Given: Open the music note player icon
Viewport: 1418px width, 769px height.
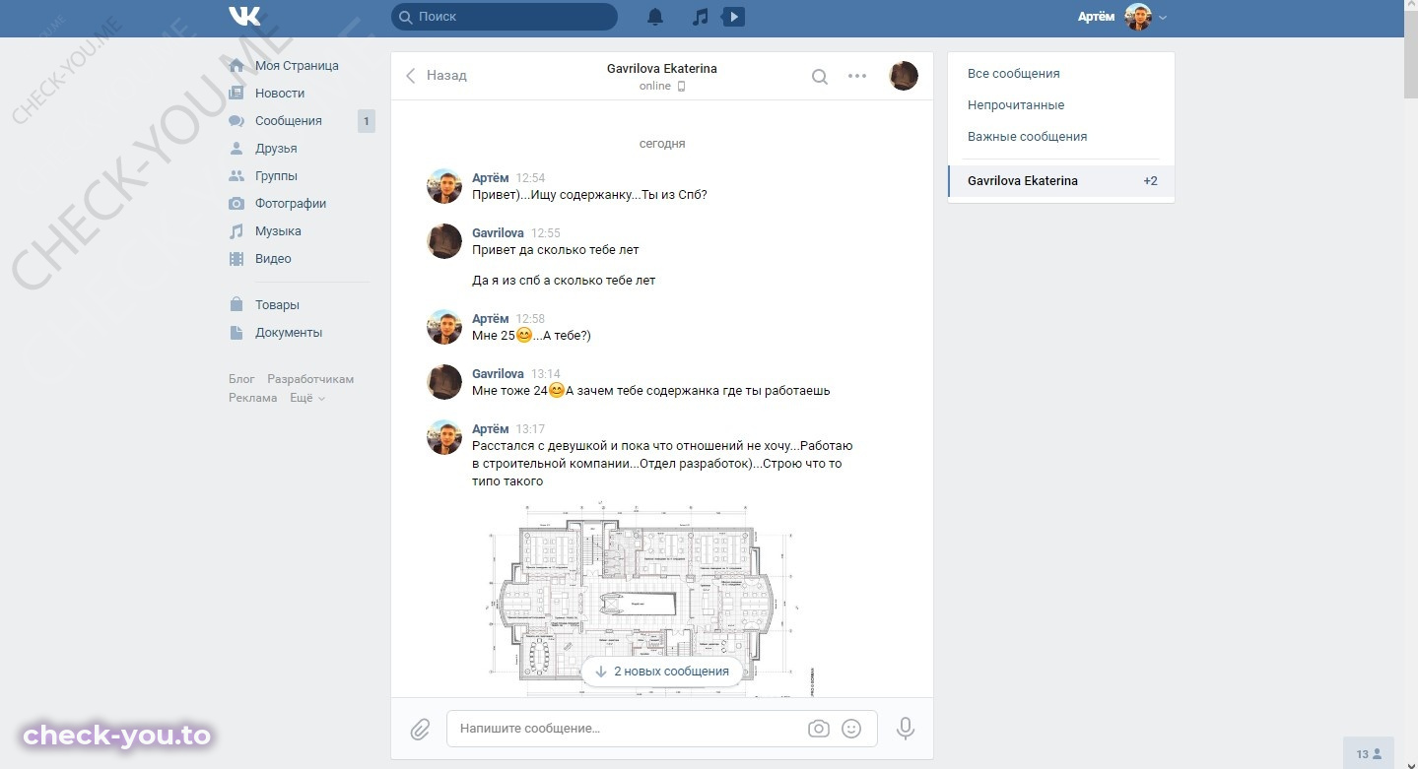Looking at the screenshot, I should tap(700, 17).
